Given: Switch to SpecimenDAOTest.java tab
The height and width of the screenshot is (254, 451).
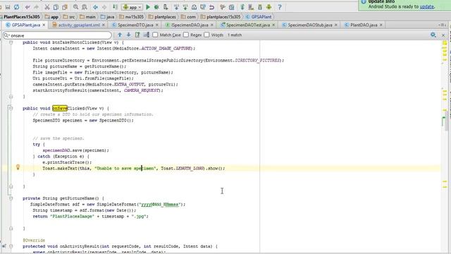Looking at the screenshot, I should 247,25.
